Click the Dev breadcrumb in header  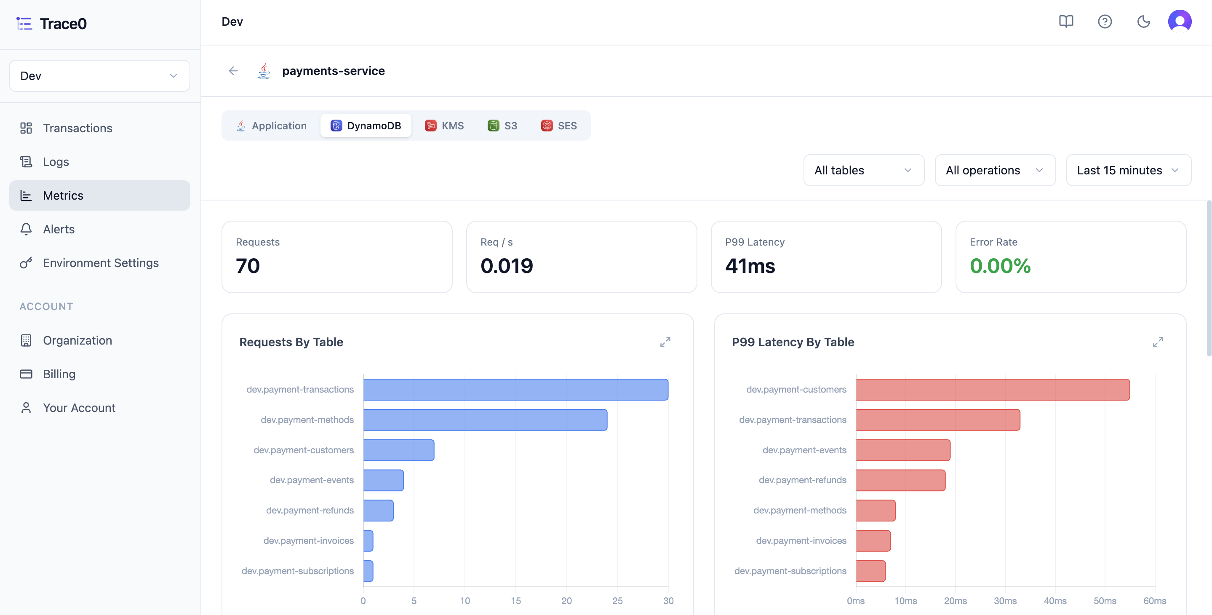(232, 21)
